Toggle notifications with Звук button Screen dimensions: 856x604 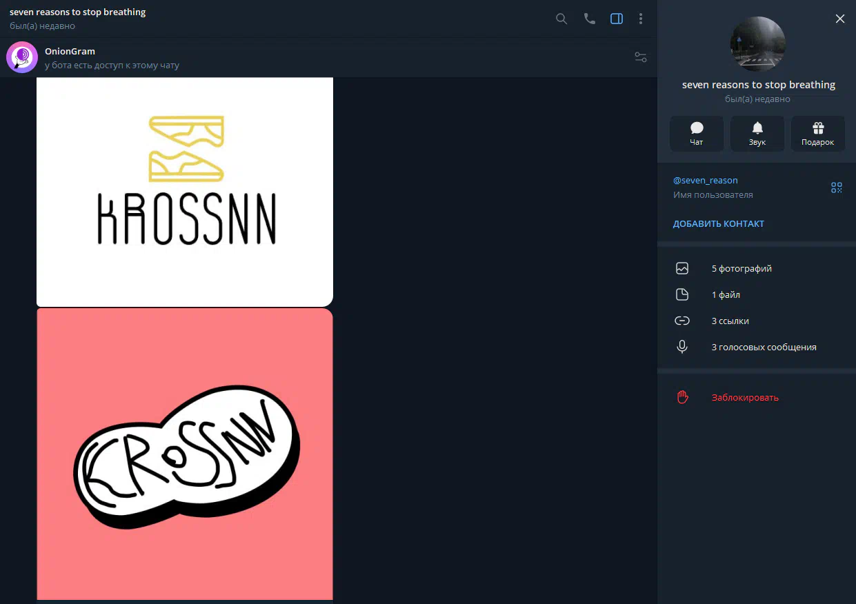(x=757, y=133)
